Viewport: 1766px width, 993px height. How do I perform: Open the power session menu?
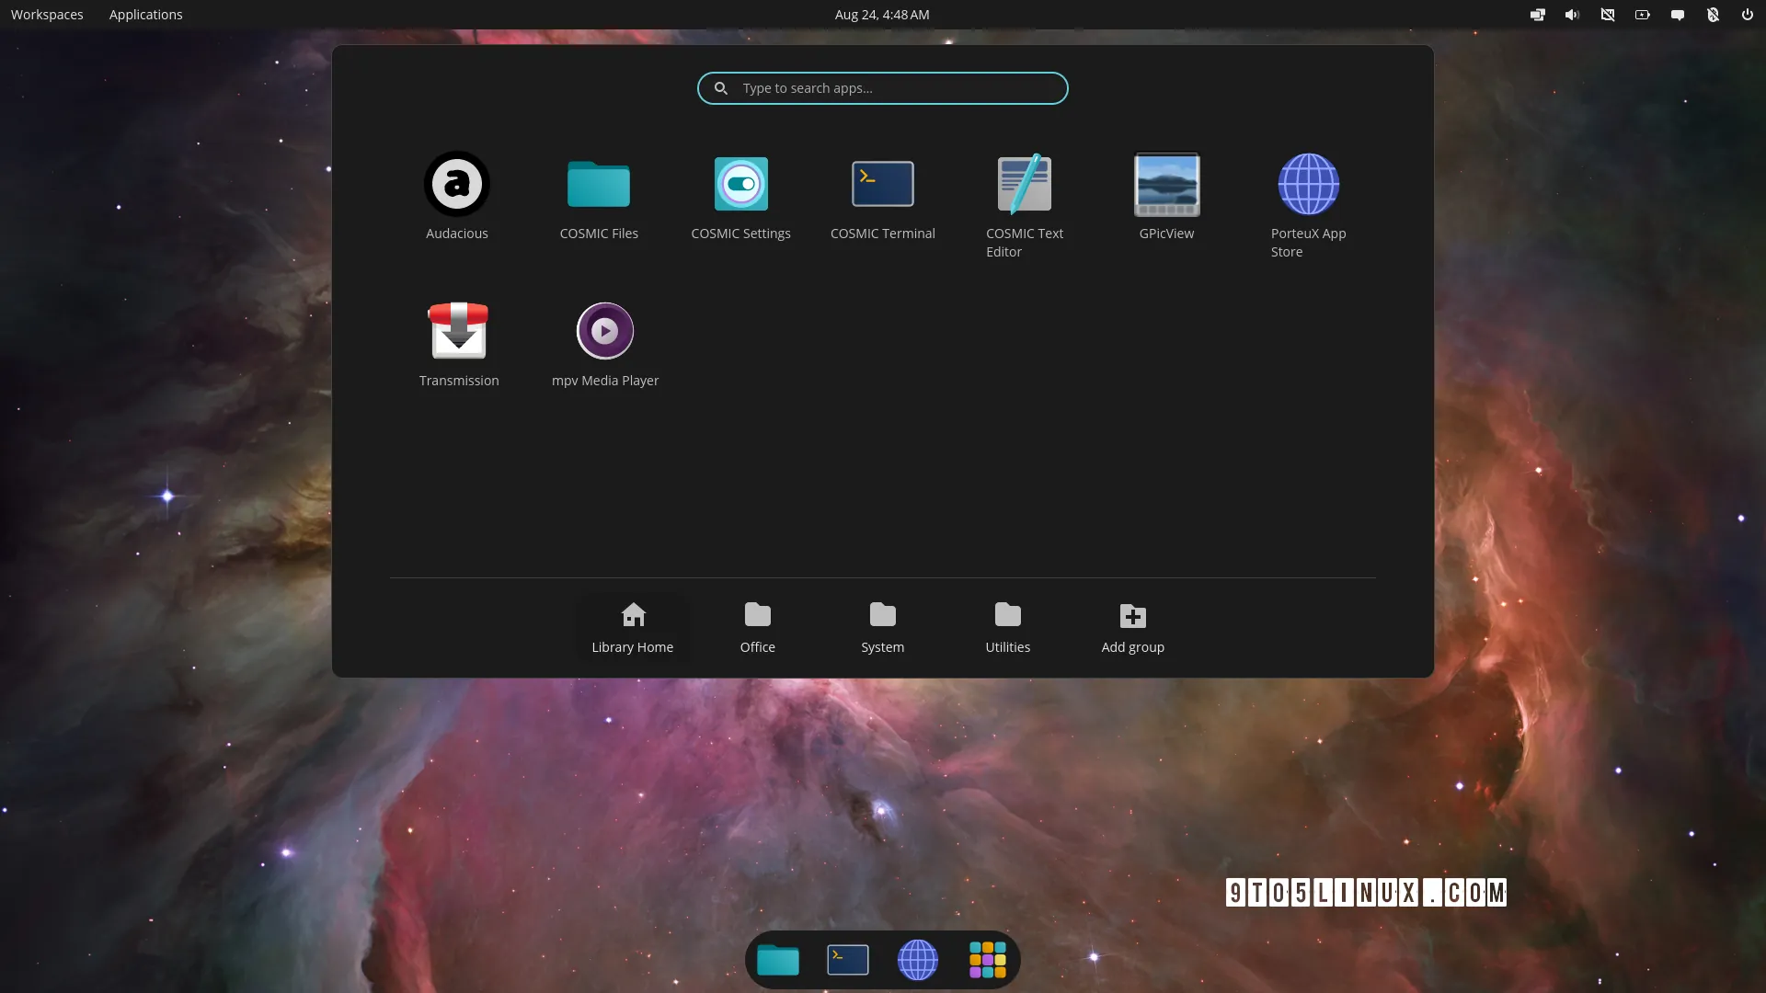pos(1747,15)
